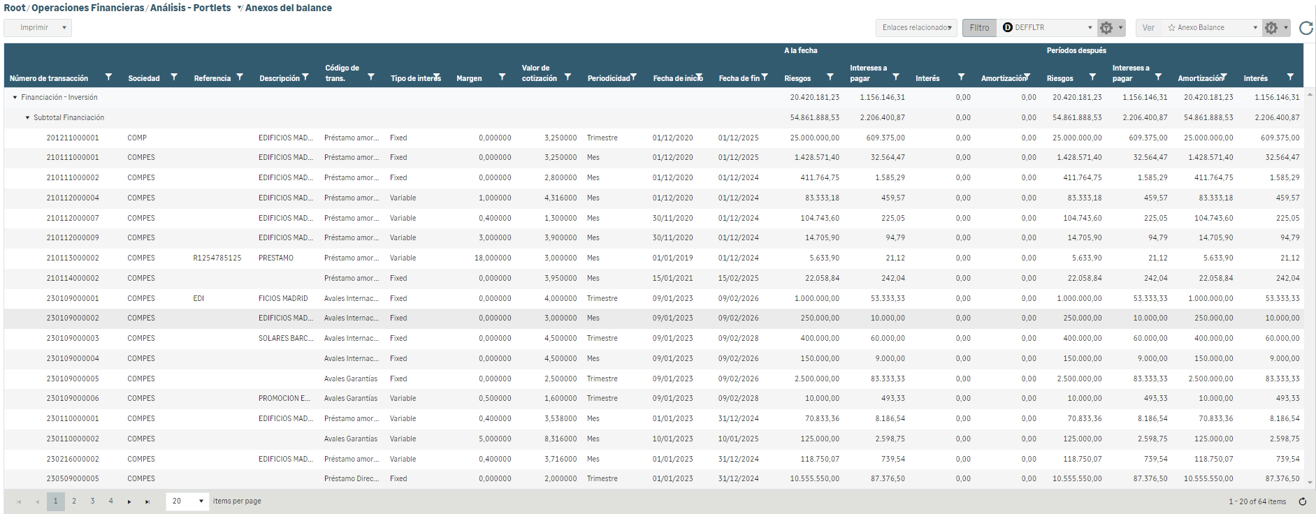Open Enlaces relacionados menu
The width and height of the screenshot is (1316, 514).
[x=916, y=28]
